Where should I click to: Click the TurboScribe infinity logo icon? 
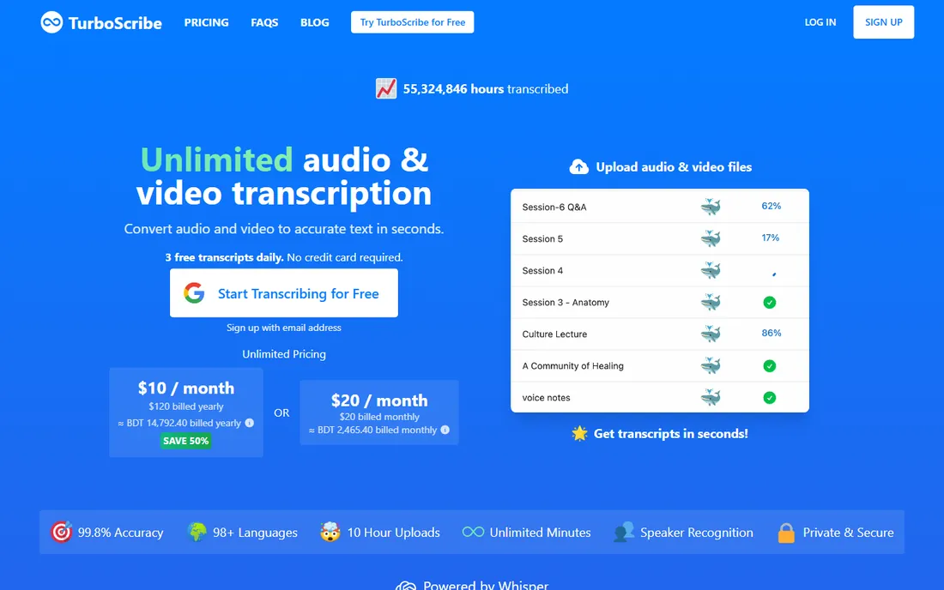[x=51, y=22]
